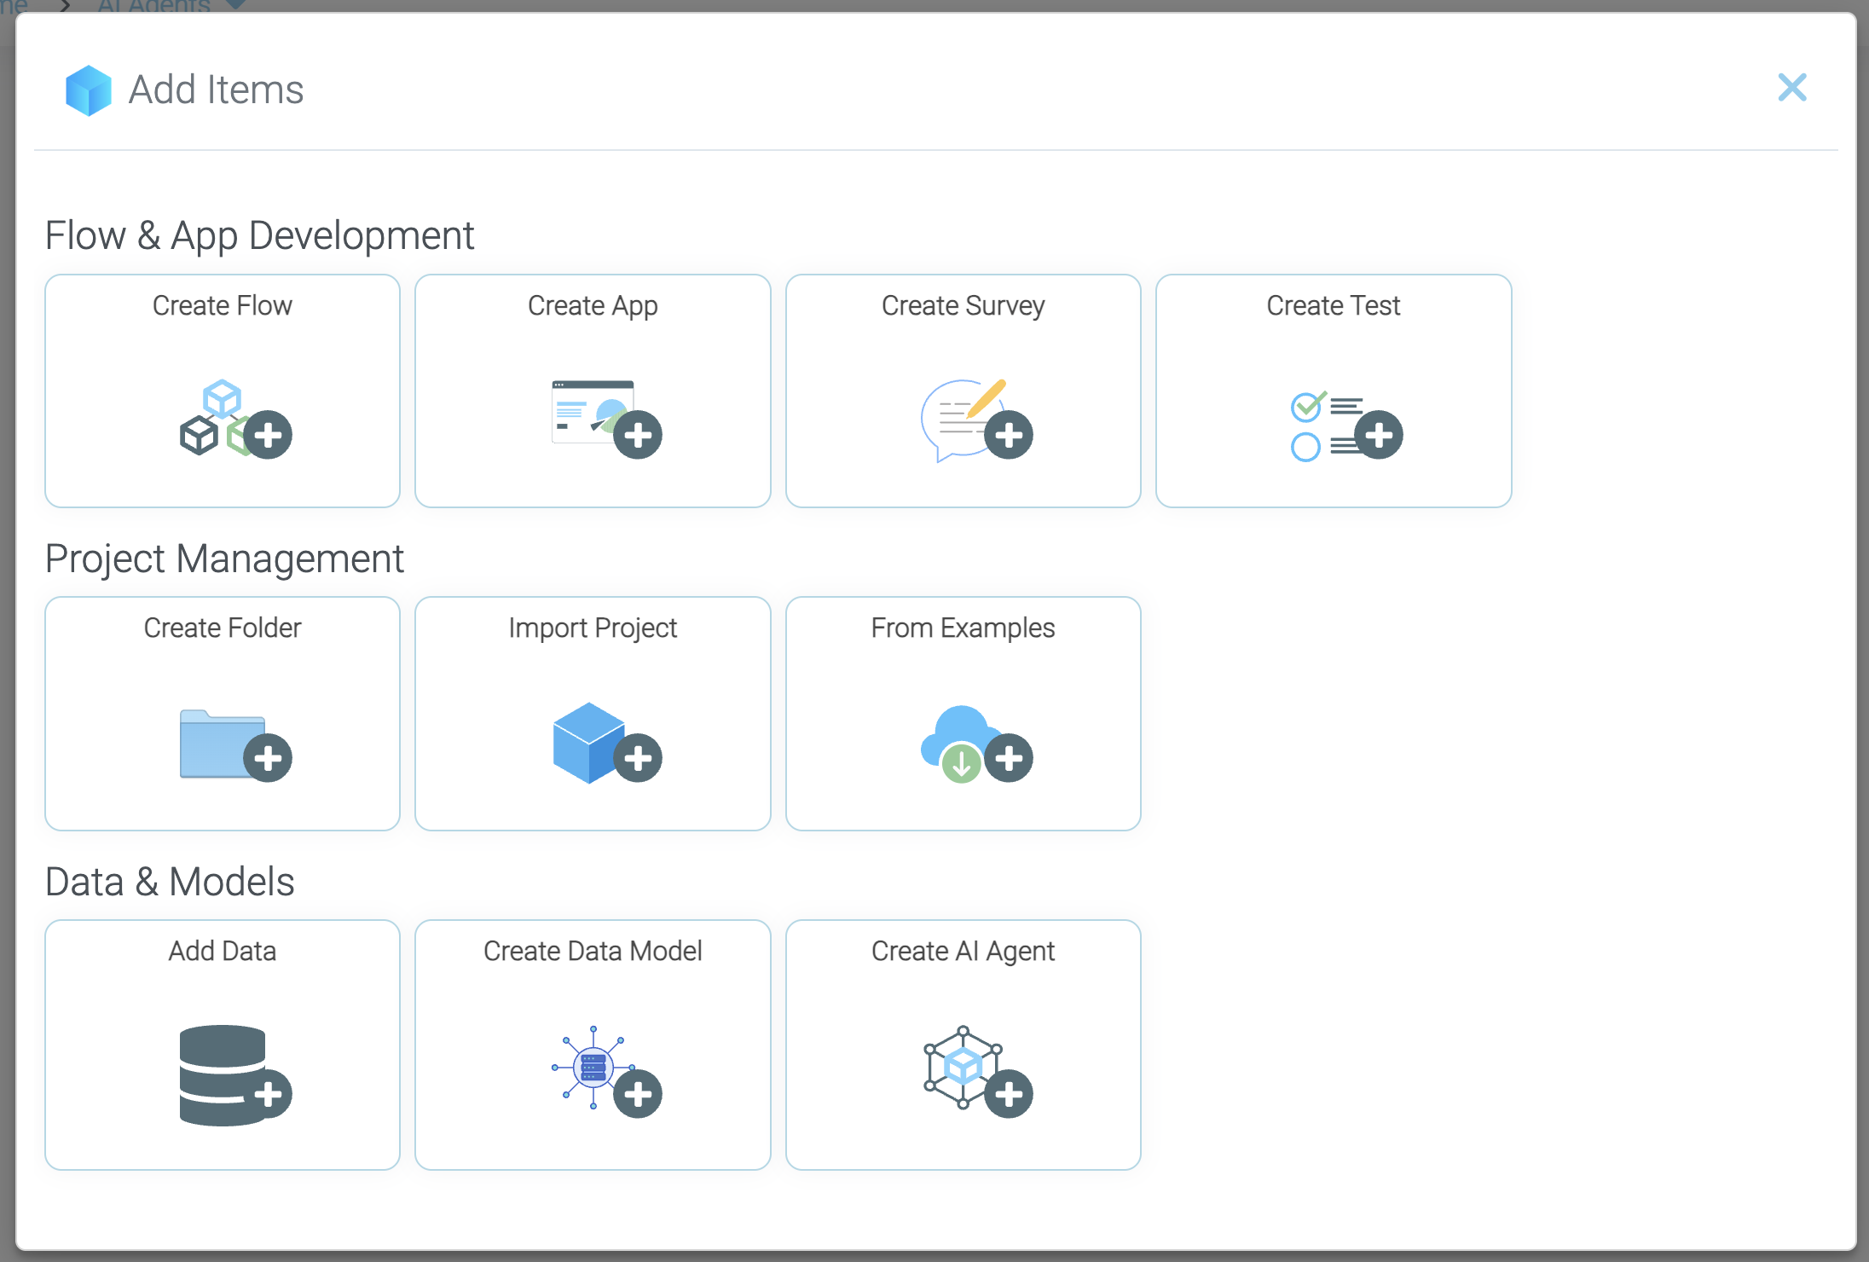1869x1262 pixels.
Task: Click the Create Flow label text
Action: (222, 305)
